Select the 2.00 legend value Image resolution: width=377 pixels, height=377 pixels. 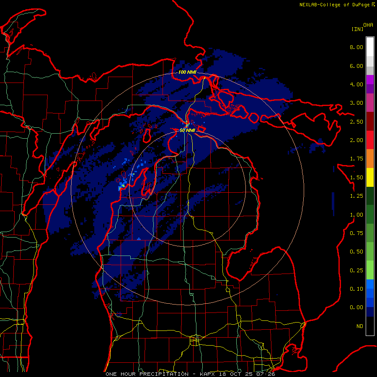tap(356, 140)
